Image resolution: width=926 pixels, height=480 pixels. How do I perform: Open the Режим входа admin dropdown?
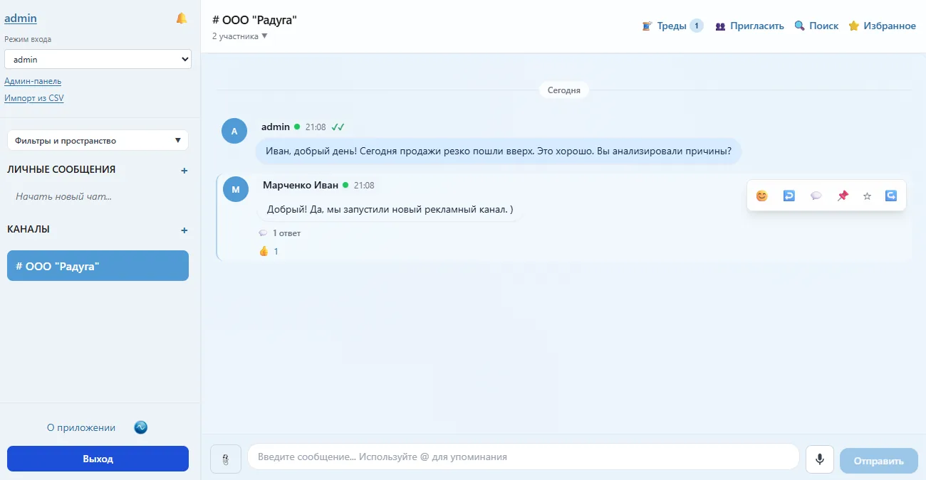98,59
